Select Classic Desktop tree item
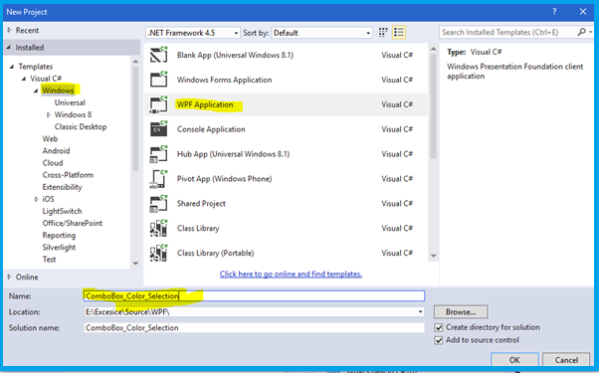The width and height of the screenshot is (599, 373). point(81,126)
